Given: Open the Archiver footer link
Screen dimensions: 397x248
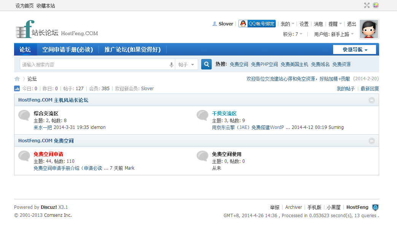Looking at the screenshot, I should (294, 207).
